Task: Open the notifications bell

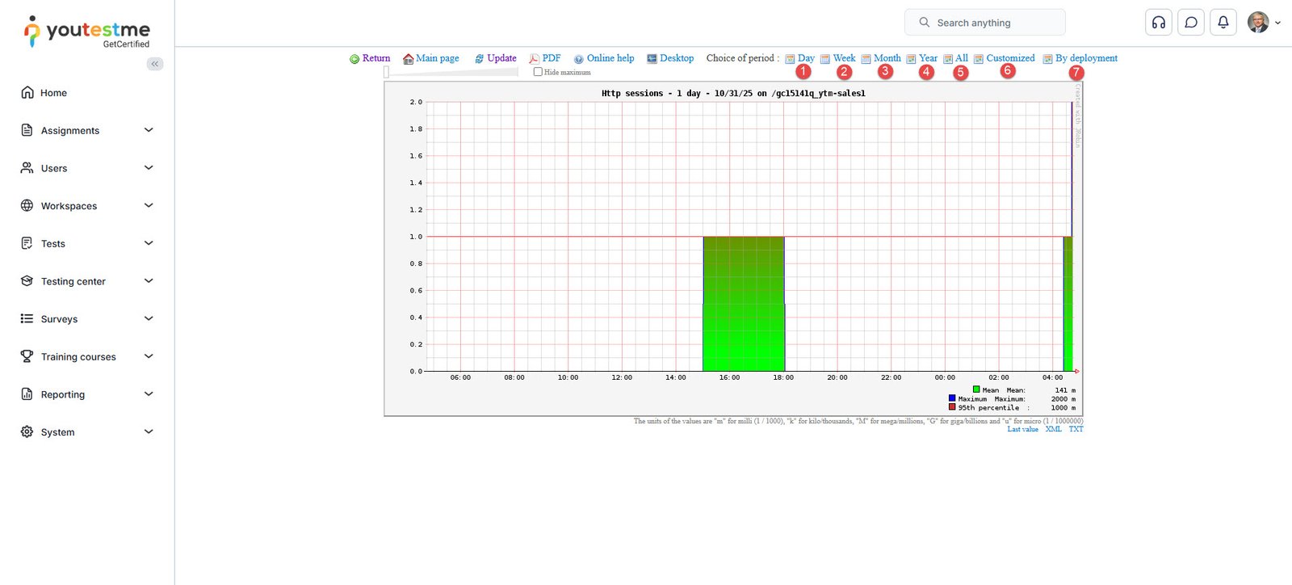Action: pyautogui.click(x=1223, y=23)
